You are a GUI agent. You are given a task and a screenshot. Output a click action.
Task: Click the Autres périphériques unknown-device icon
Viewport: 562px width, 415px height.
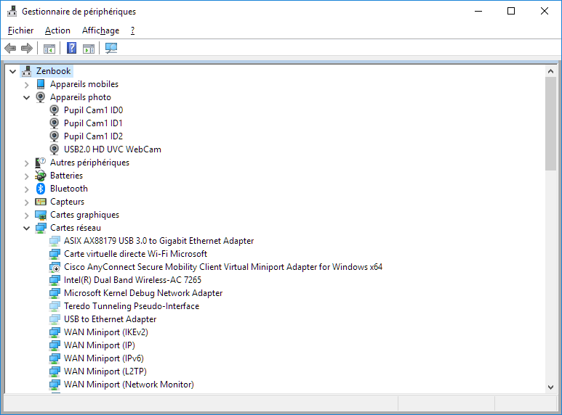tap(41, 163)
